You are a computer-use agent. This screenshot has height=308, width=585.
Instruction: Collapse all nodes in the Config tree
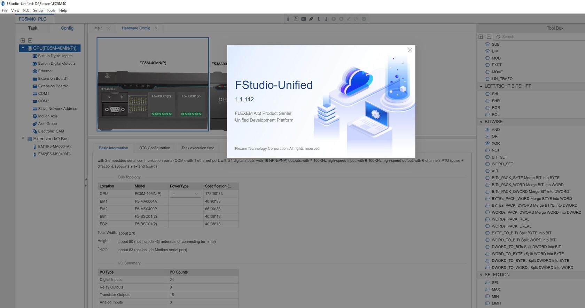click(30, 40)
